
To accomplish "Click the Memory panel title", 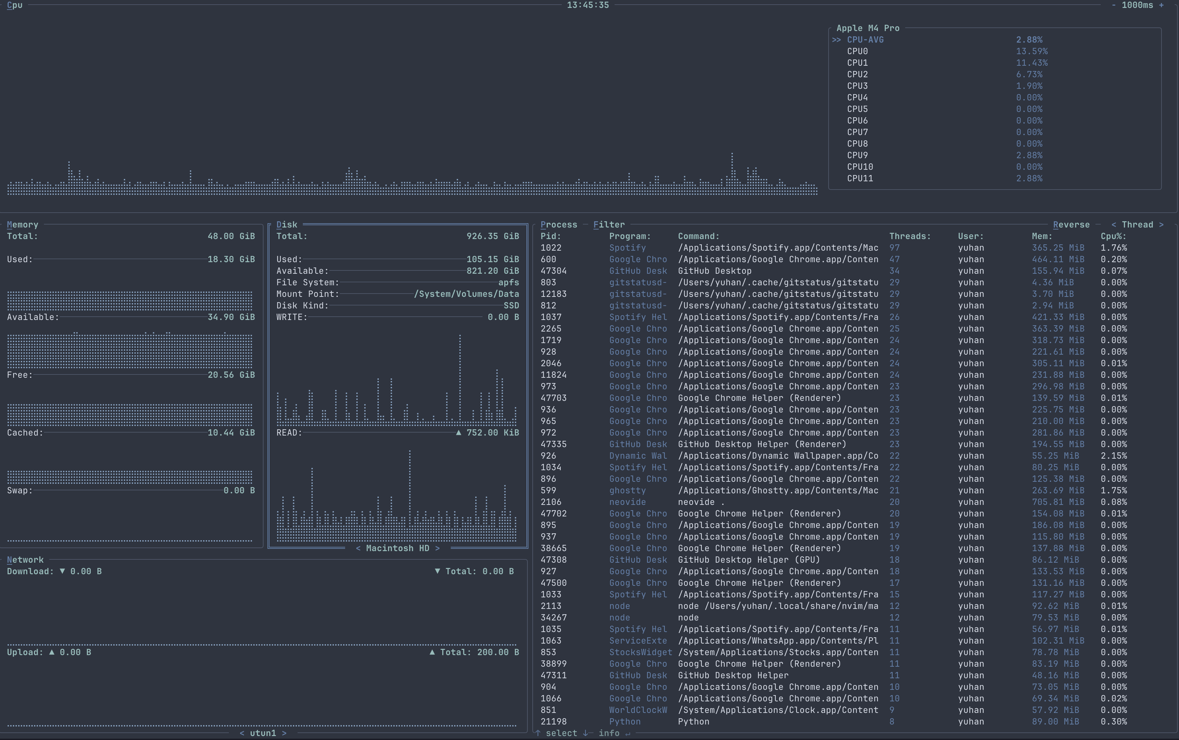I will [22, 225].
